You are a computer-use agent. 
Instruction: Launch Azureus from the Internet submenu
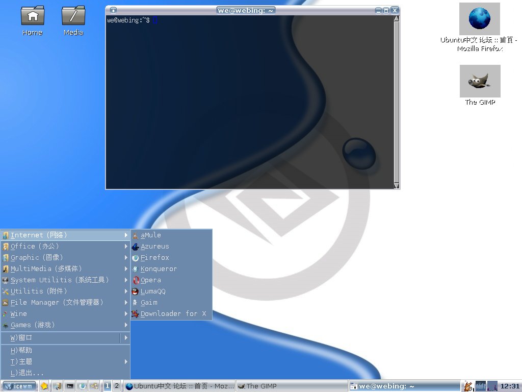(171, 247)
